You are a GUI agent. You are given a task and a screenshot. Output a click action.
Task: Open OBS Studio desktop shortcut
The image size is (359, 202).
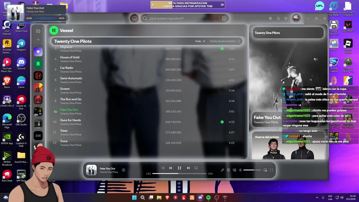click(21, 120)
